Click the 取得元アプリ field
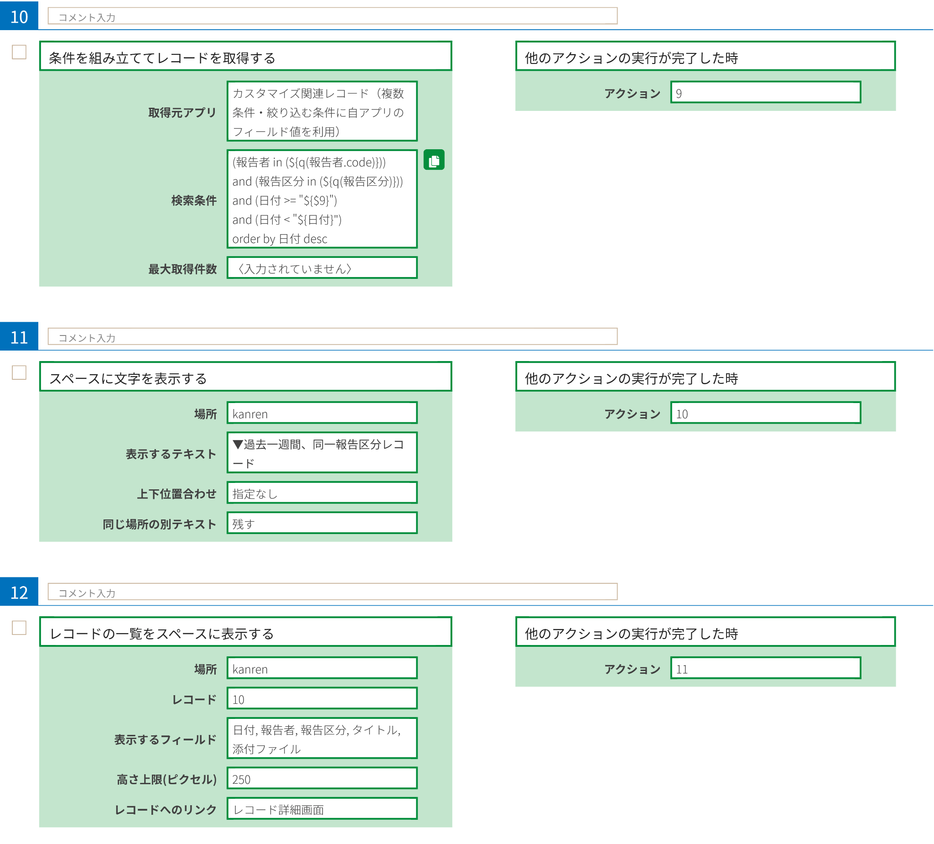Screen dimensions: 934x844 click(322, 112)
